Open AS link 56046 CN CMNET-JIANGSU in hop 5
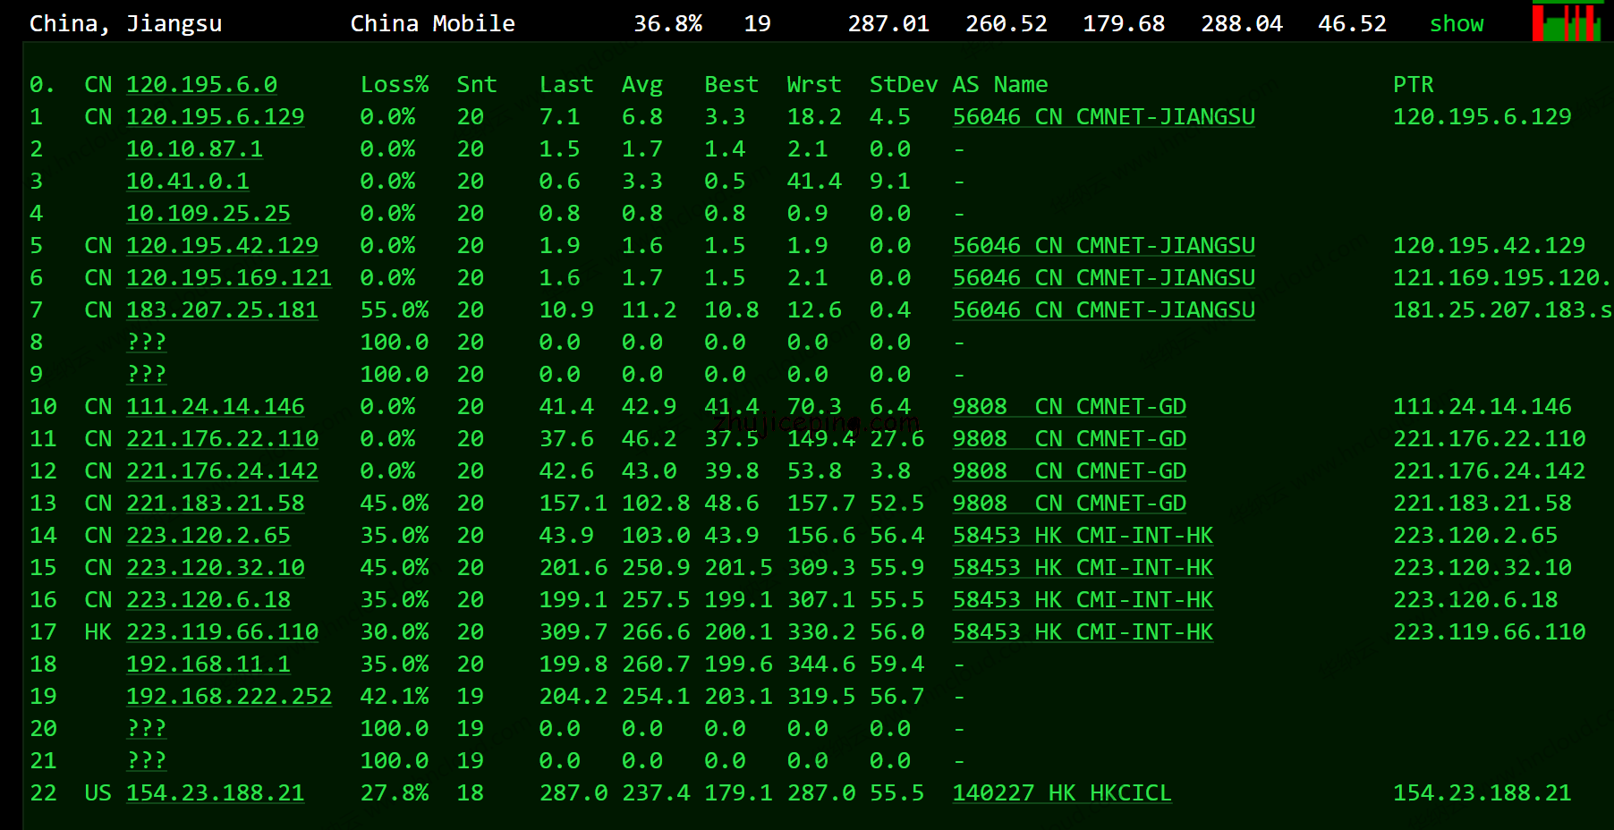The image size is (1614, 830). (1103, 246)
